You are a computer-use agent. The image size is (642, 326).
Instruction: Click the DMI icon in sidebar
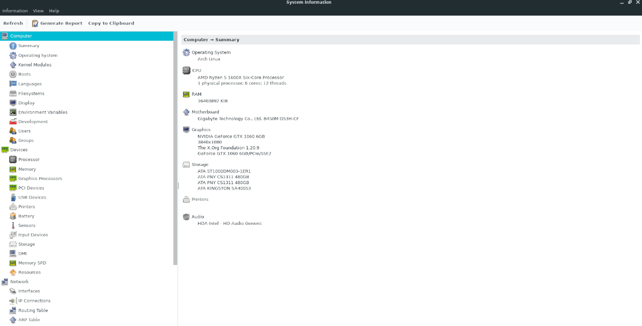pyautogui.click(x=13, y=253)
